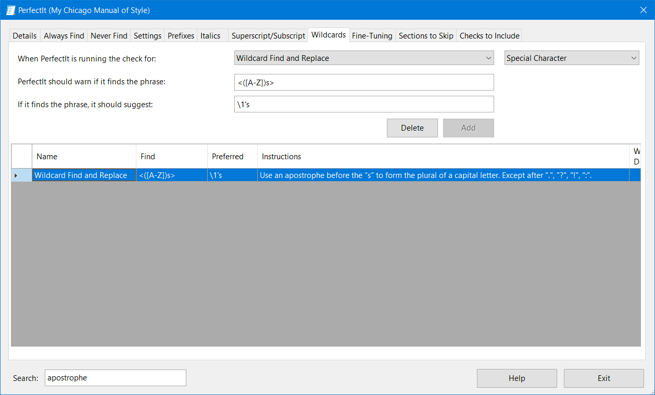
Task: Edit the suggested replacement phrase field
Action: click(364, 104)
